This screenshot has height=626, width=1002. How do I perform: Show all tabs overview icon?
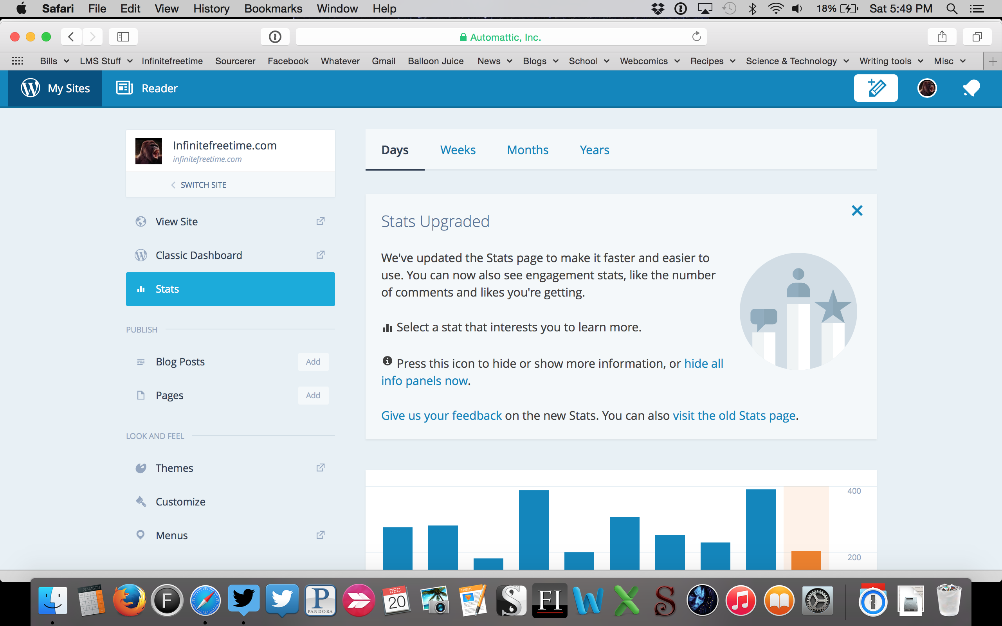tap(977, 37)
